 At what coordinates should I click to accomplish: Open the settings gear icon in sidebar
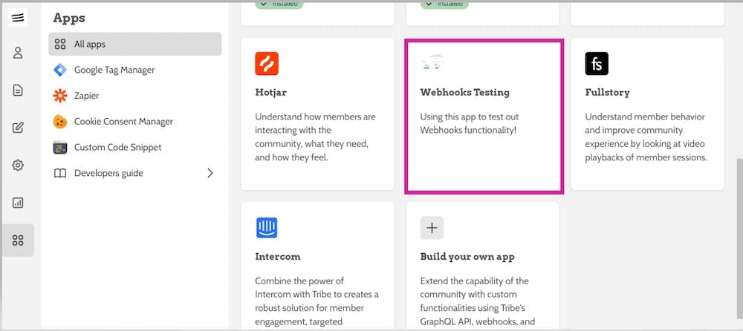tap(18, 165)
